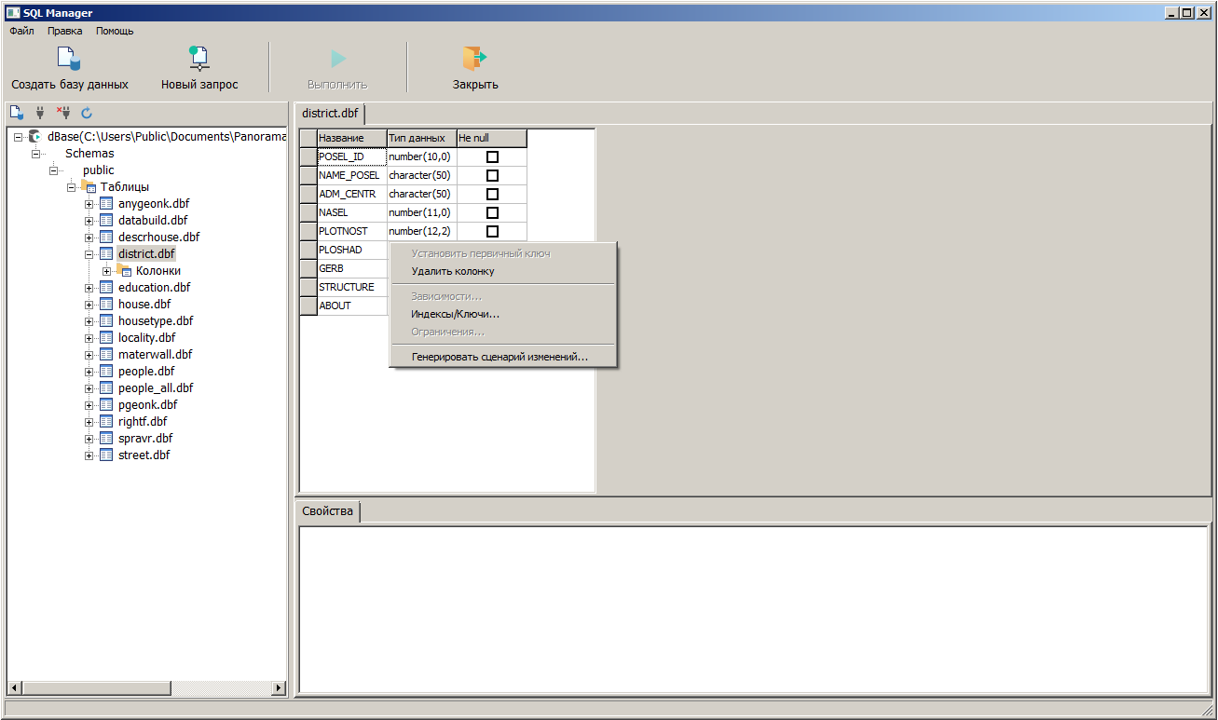Viewport: 1218px width, 720px height.
Task: Select Индексы/Ключи... in the context menu
Action: pos(455,314)
